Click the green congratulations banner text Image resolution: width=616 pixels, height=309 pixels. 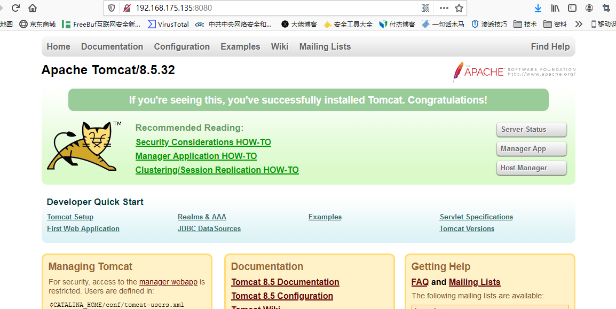308,100
